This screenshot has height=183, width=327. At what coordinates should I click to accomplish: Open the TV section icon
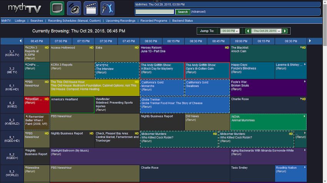click(57, 8)
